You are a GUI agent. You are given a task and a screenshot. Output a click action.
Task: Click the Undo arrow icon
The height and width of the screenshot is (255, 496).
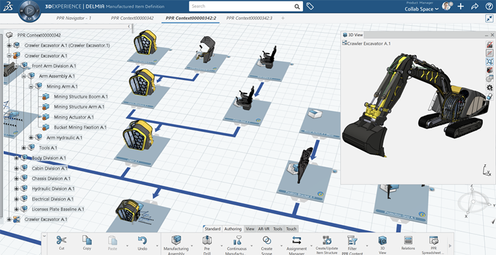[142, 240]
